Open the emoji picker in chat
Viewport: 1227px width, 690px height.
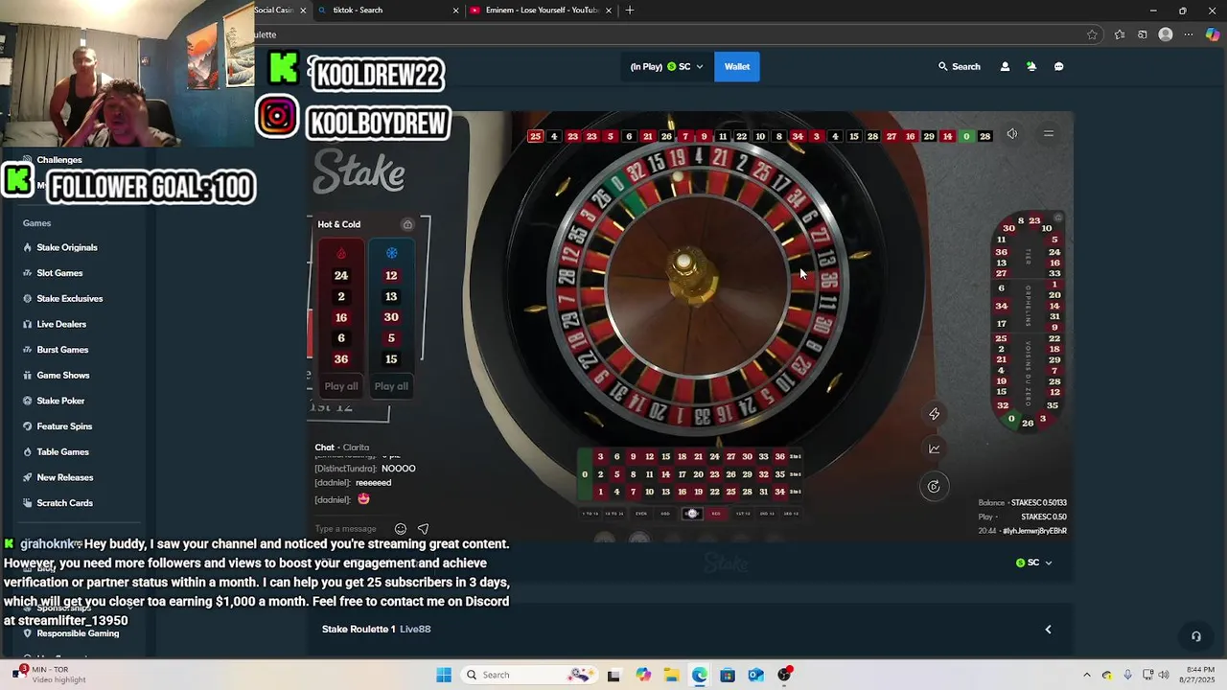click(401, 529)
